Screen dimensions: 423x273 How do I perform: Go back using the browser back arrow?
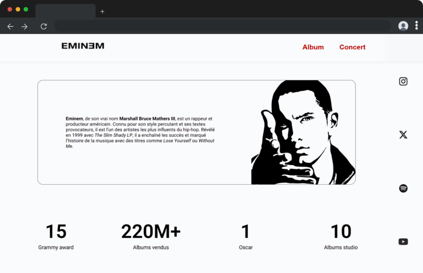[x=10, y=26]
